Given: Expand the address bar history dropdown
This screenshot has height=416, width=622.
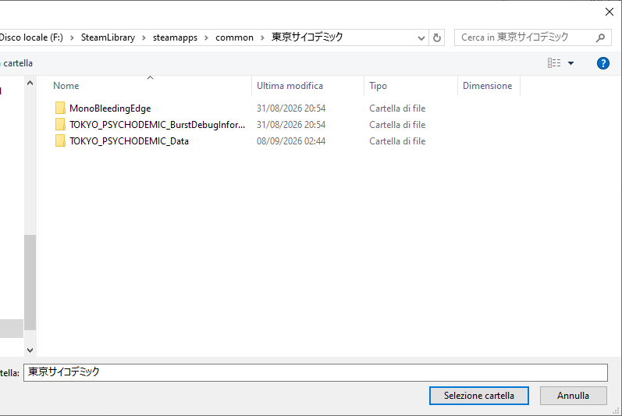Looking at the screenshot, I should click(421, 38).
